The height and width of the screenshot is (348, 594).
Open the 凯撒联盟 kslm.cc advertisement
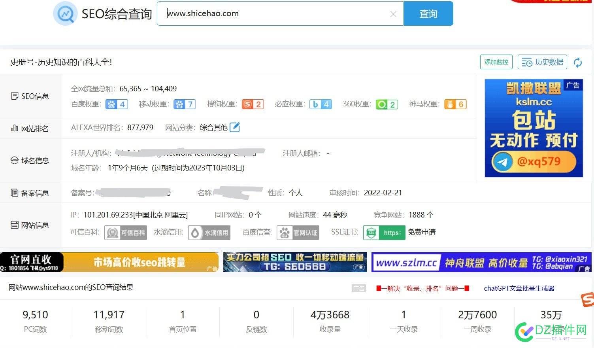[534, 128]
